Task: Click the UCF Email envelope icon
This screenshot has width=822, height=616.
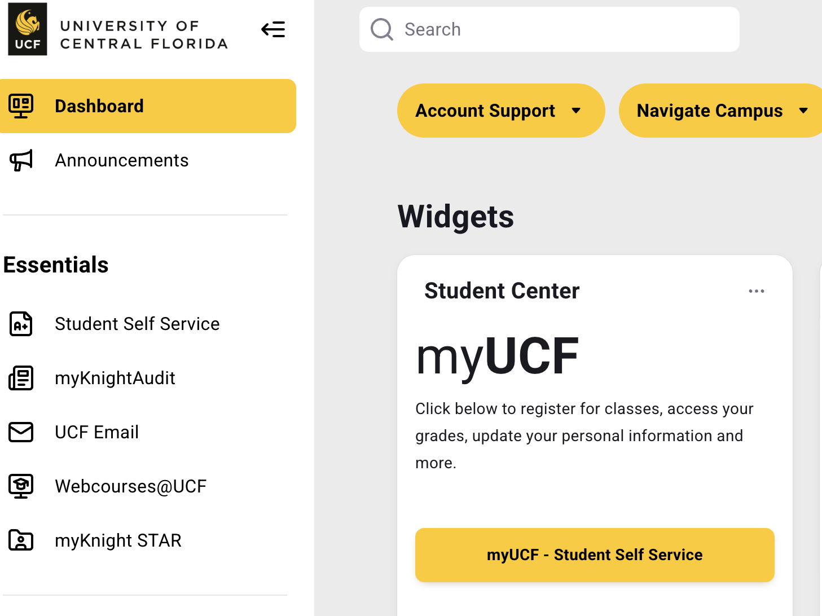Action: (21, 432)
